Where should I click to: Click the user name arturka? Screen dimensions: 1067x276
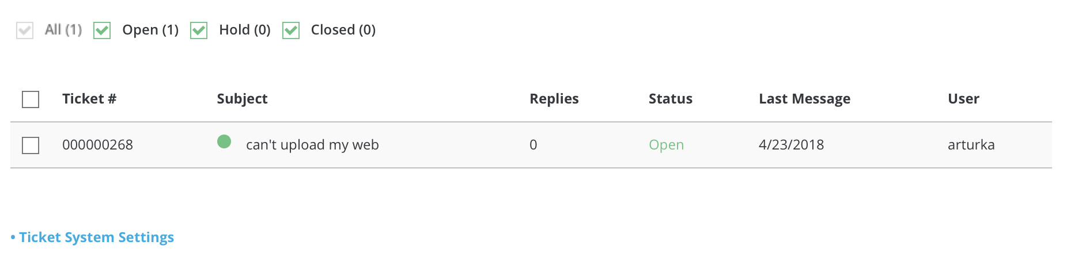[971, 145]
